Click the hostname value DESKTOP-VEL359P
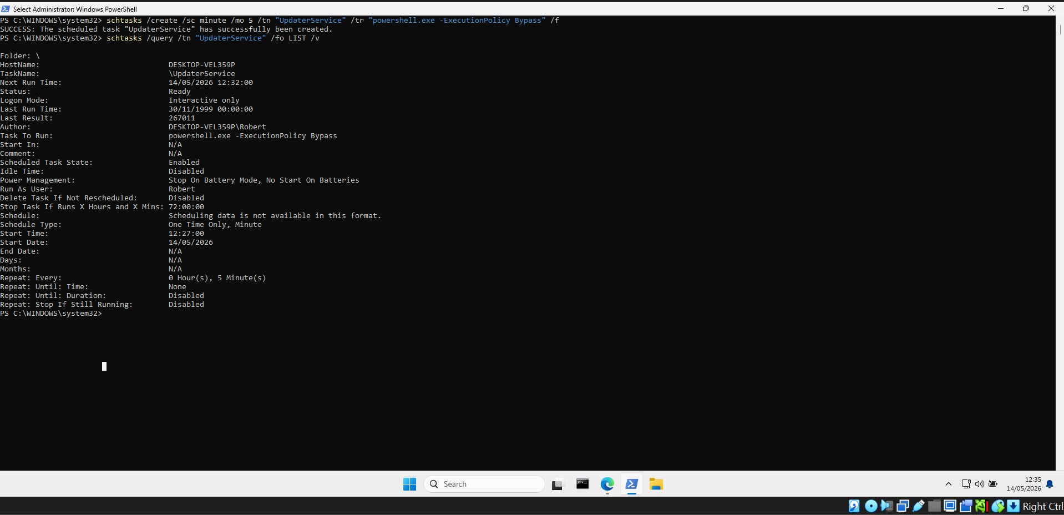 click(202, 65)
